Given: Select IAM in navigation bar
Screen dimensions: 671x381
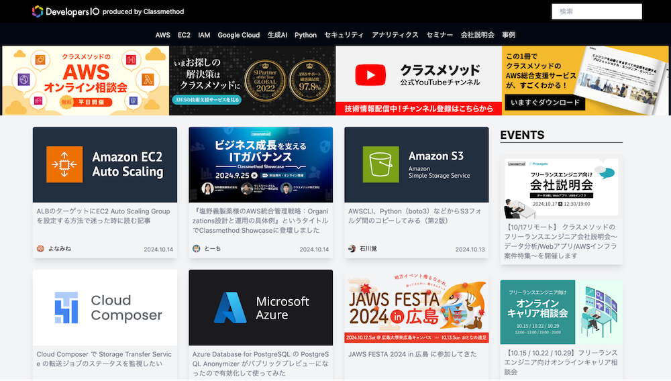Looking at the screenshot, I should pyautogui.click(x=204, y=35).
